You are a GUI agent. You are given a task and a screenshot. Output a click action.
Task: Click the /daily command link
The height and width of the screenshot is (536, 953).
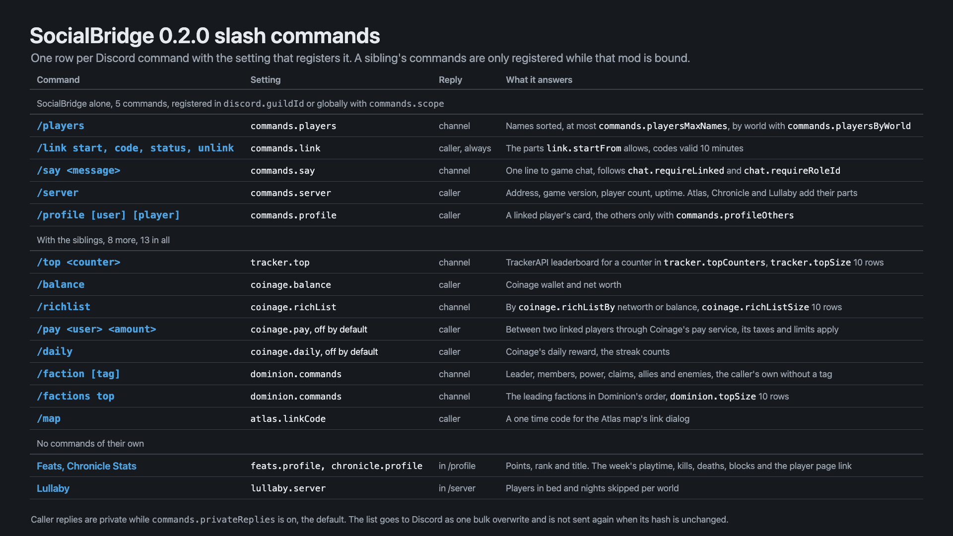click(x=55, y=351)
